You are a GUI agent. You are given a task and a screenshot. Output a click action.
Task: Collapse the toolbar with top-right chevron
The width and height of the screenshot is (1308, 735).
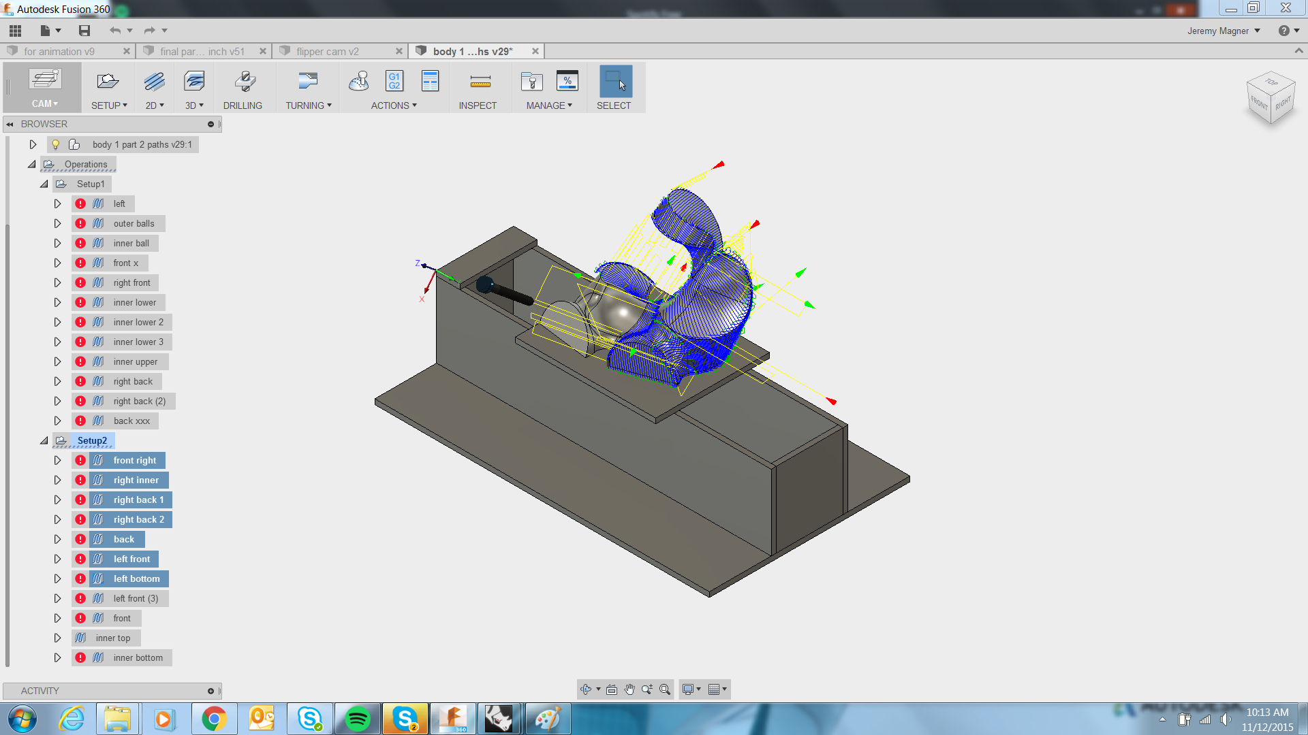point(1298,51)
